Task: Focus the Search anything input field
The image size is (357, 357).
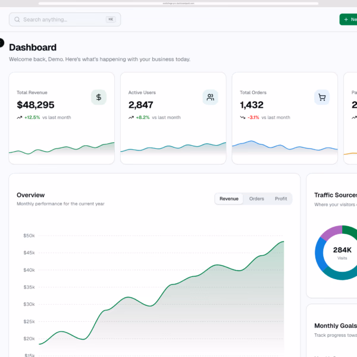Action: 65,20
